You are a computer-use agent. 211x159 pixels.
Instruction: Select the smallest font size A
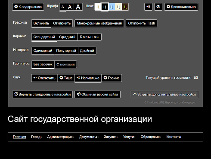click(x=63, y=7)
